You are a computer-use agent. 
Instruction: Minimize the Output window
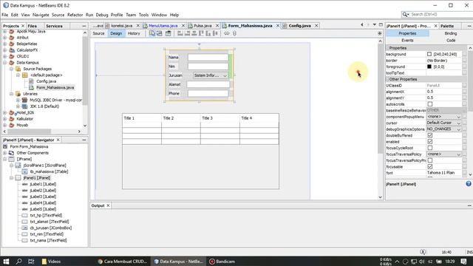(x=469, y=205)
